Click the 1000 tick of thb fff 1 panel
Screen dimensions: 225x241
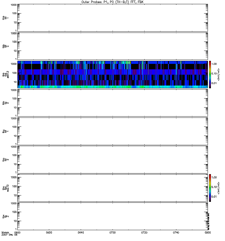click(x=13, y=5)
